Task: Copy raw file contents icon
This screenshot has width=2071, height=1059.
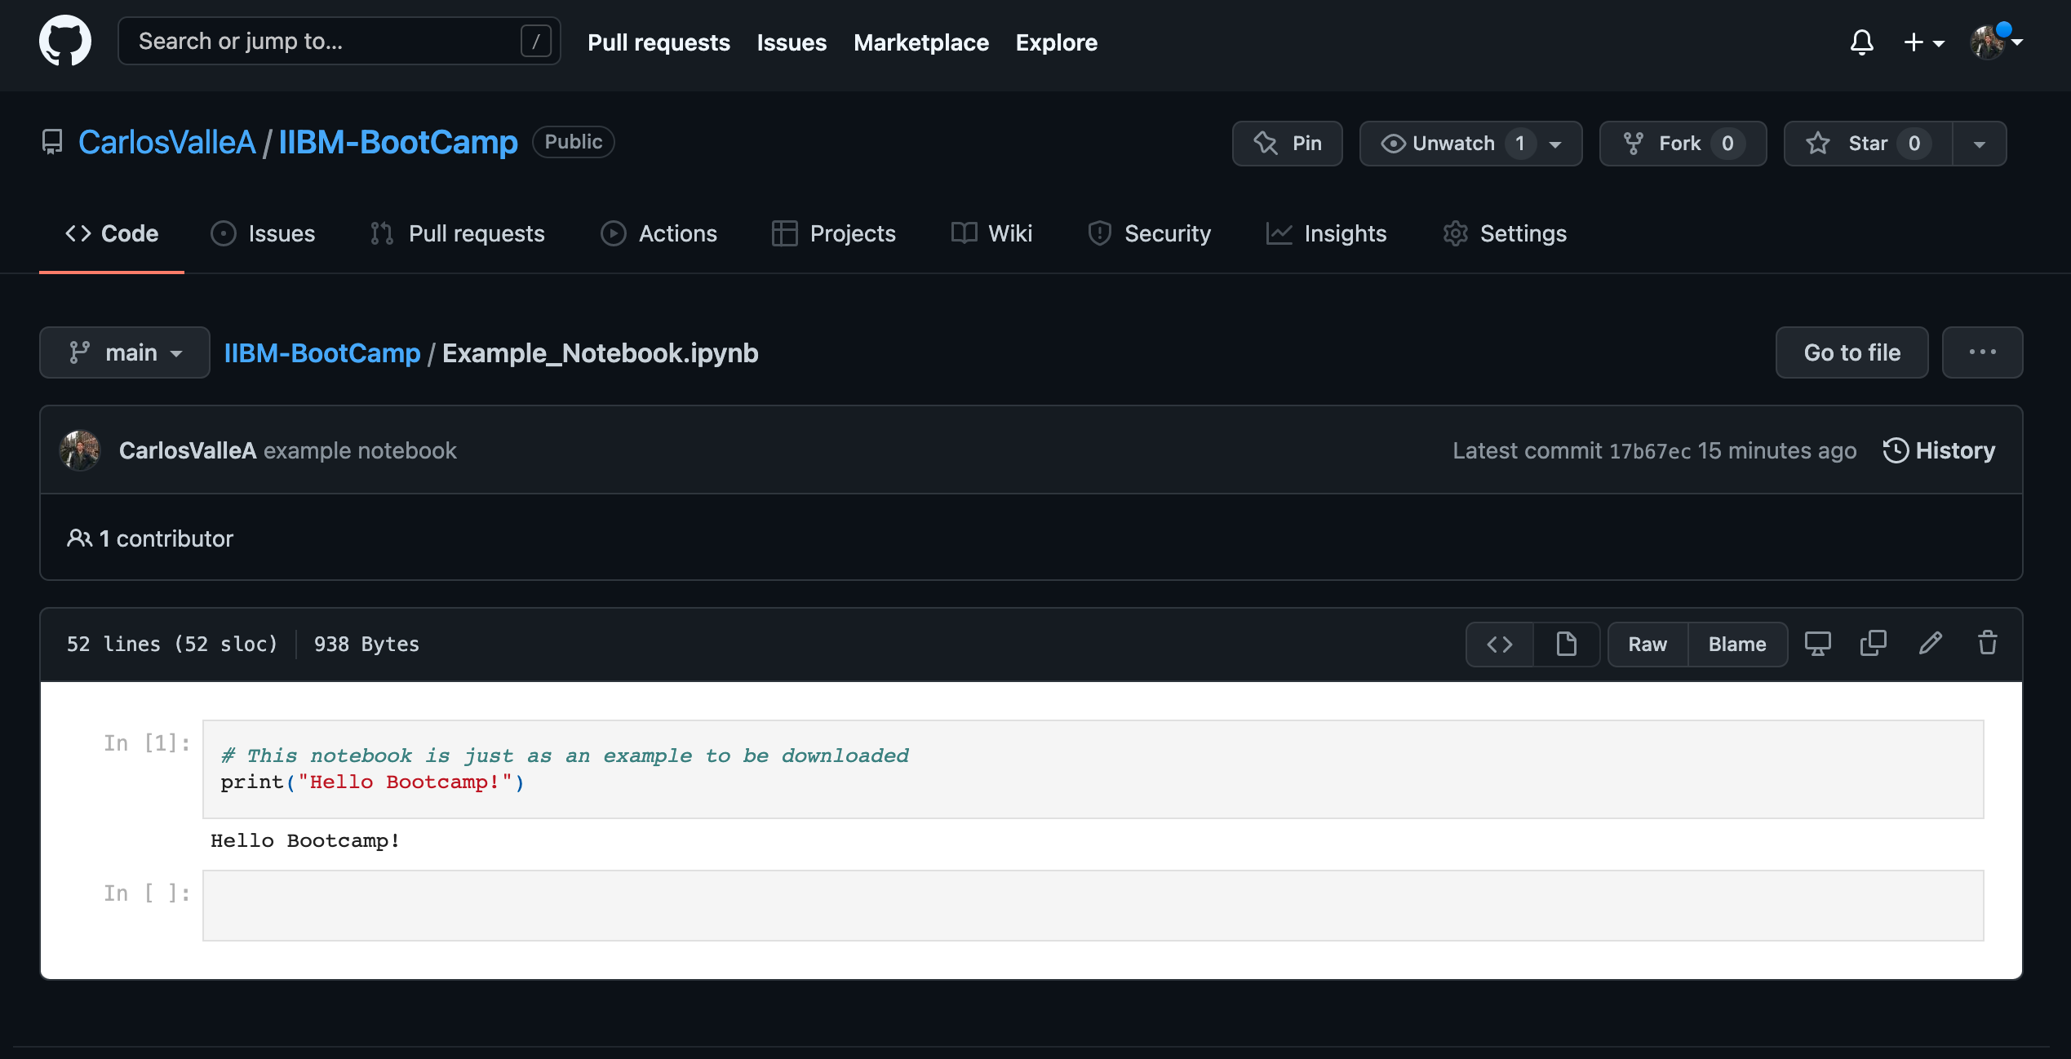Action: coord(1873,644)
